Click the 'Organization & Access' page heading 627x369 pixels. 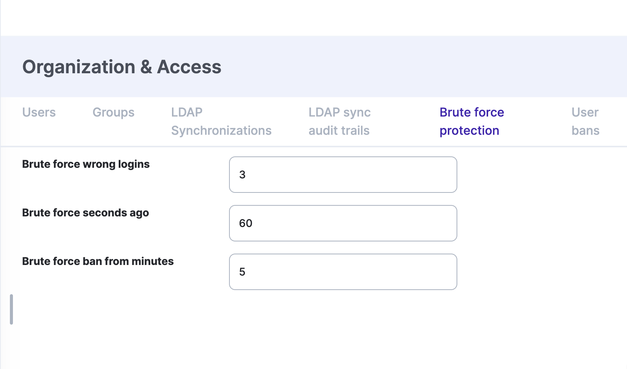pyautogui.click(x=122, y=67)
